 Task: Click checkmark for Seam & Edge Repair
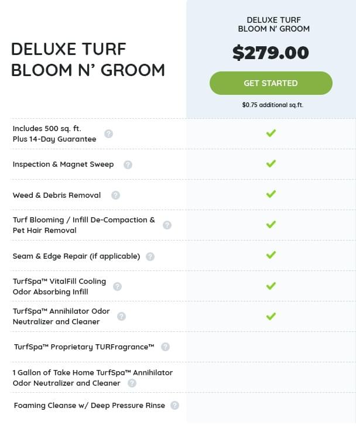point(271,255)
